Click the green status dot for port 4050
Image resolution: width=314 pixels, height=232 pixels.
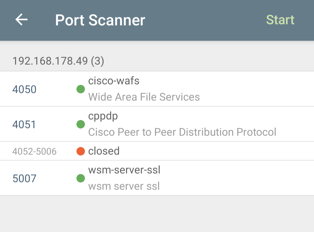(81, 89)
